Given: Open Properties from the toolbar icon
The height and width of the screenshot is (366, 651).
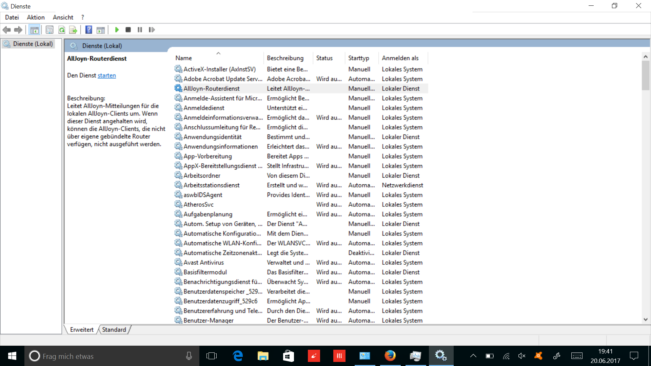Looking at the screenshot, I should tap(50, 30).
